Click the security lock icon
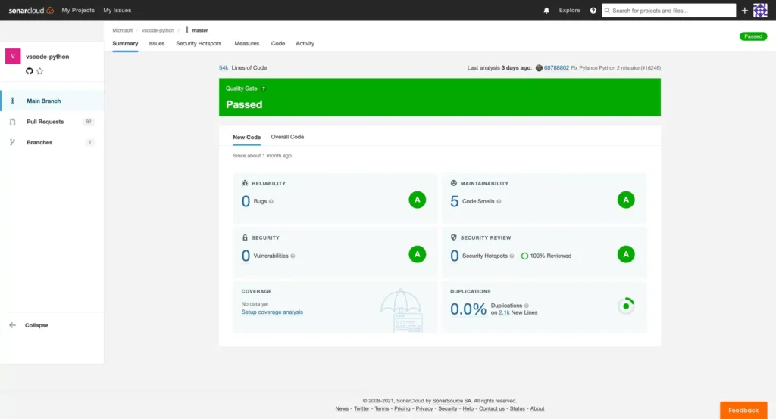 pos(245,237)
